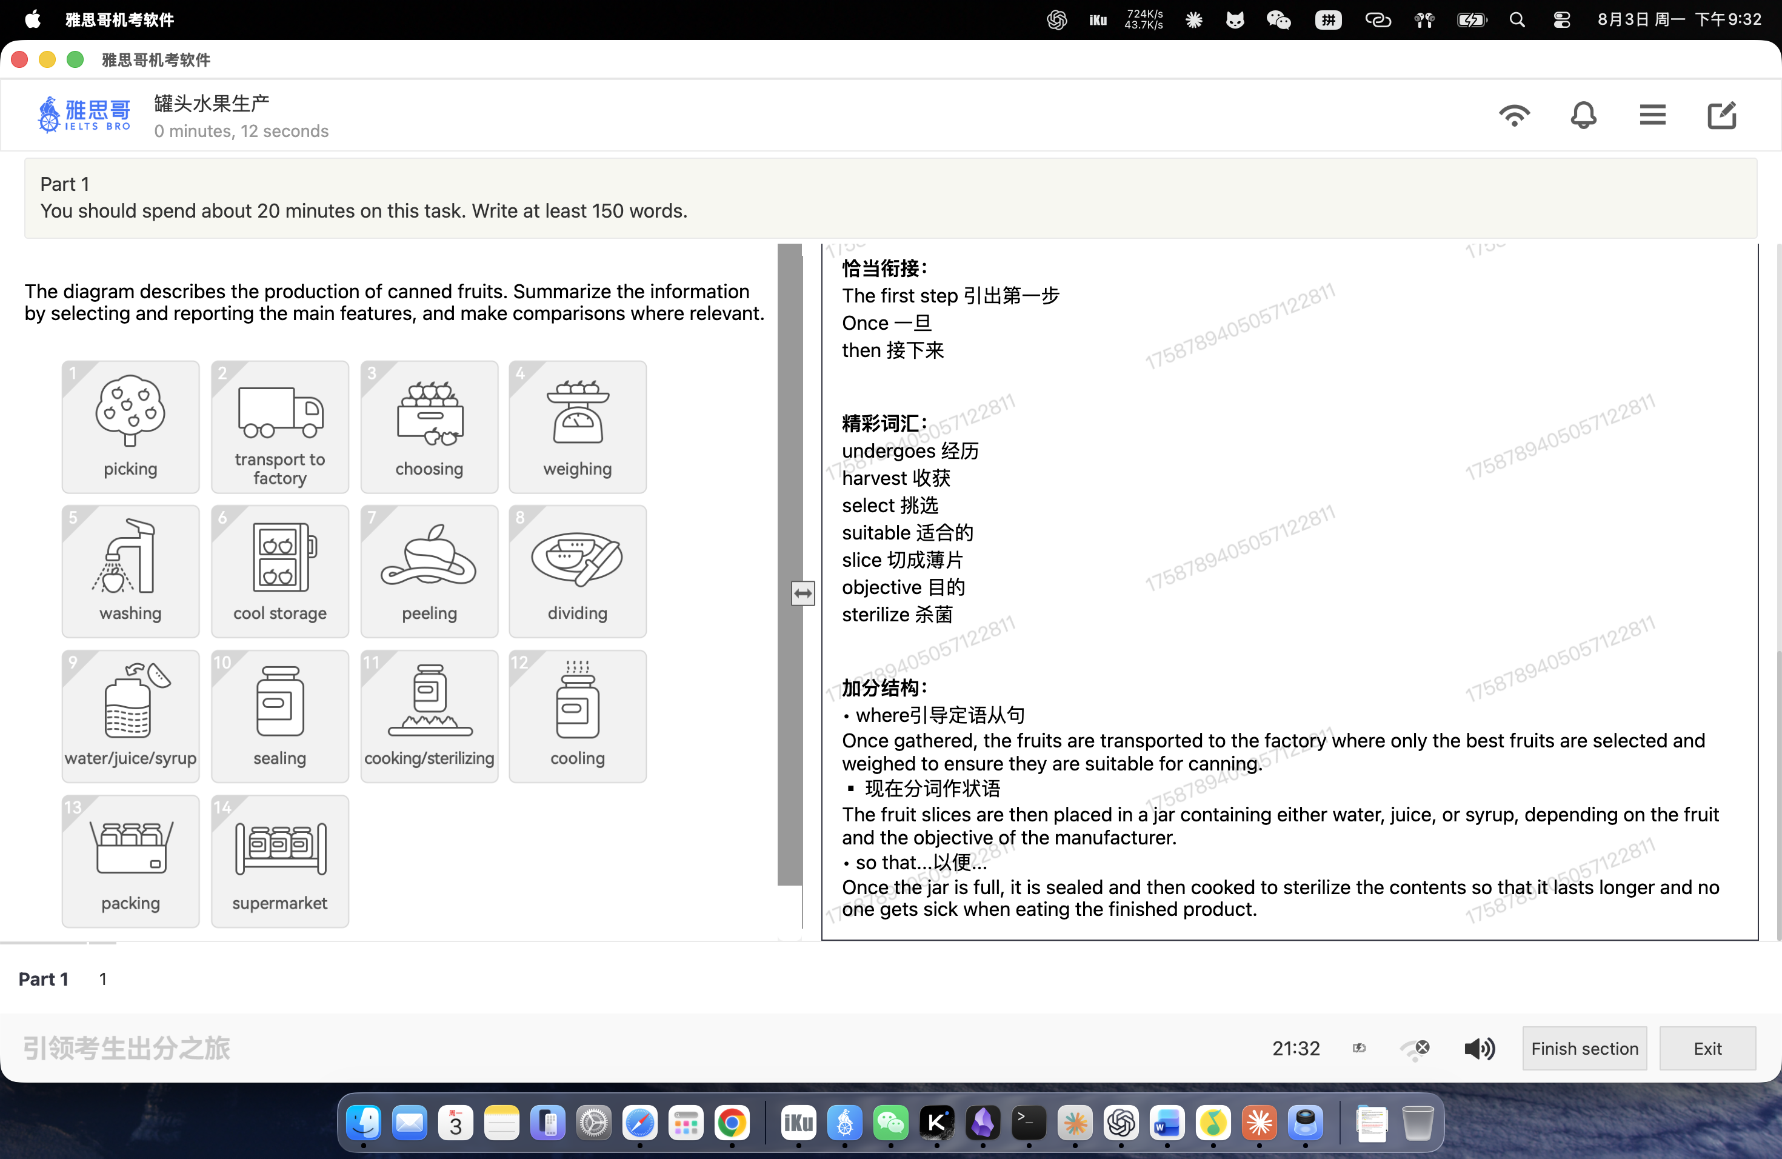Open Notes from the Dock
Viewport: 1782px width, 1159px height.
point(502,1122)
